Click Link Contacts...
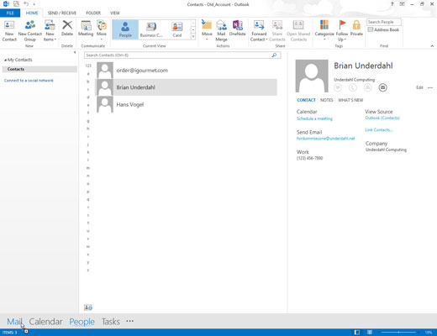The image size is (437, 336). click(379, 130)
